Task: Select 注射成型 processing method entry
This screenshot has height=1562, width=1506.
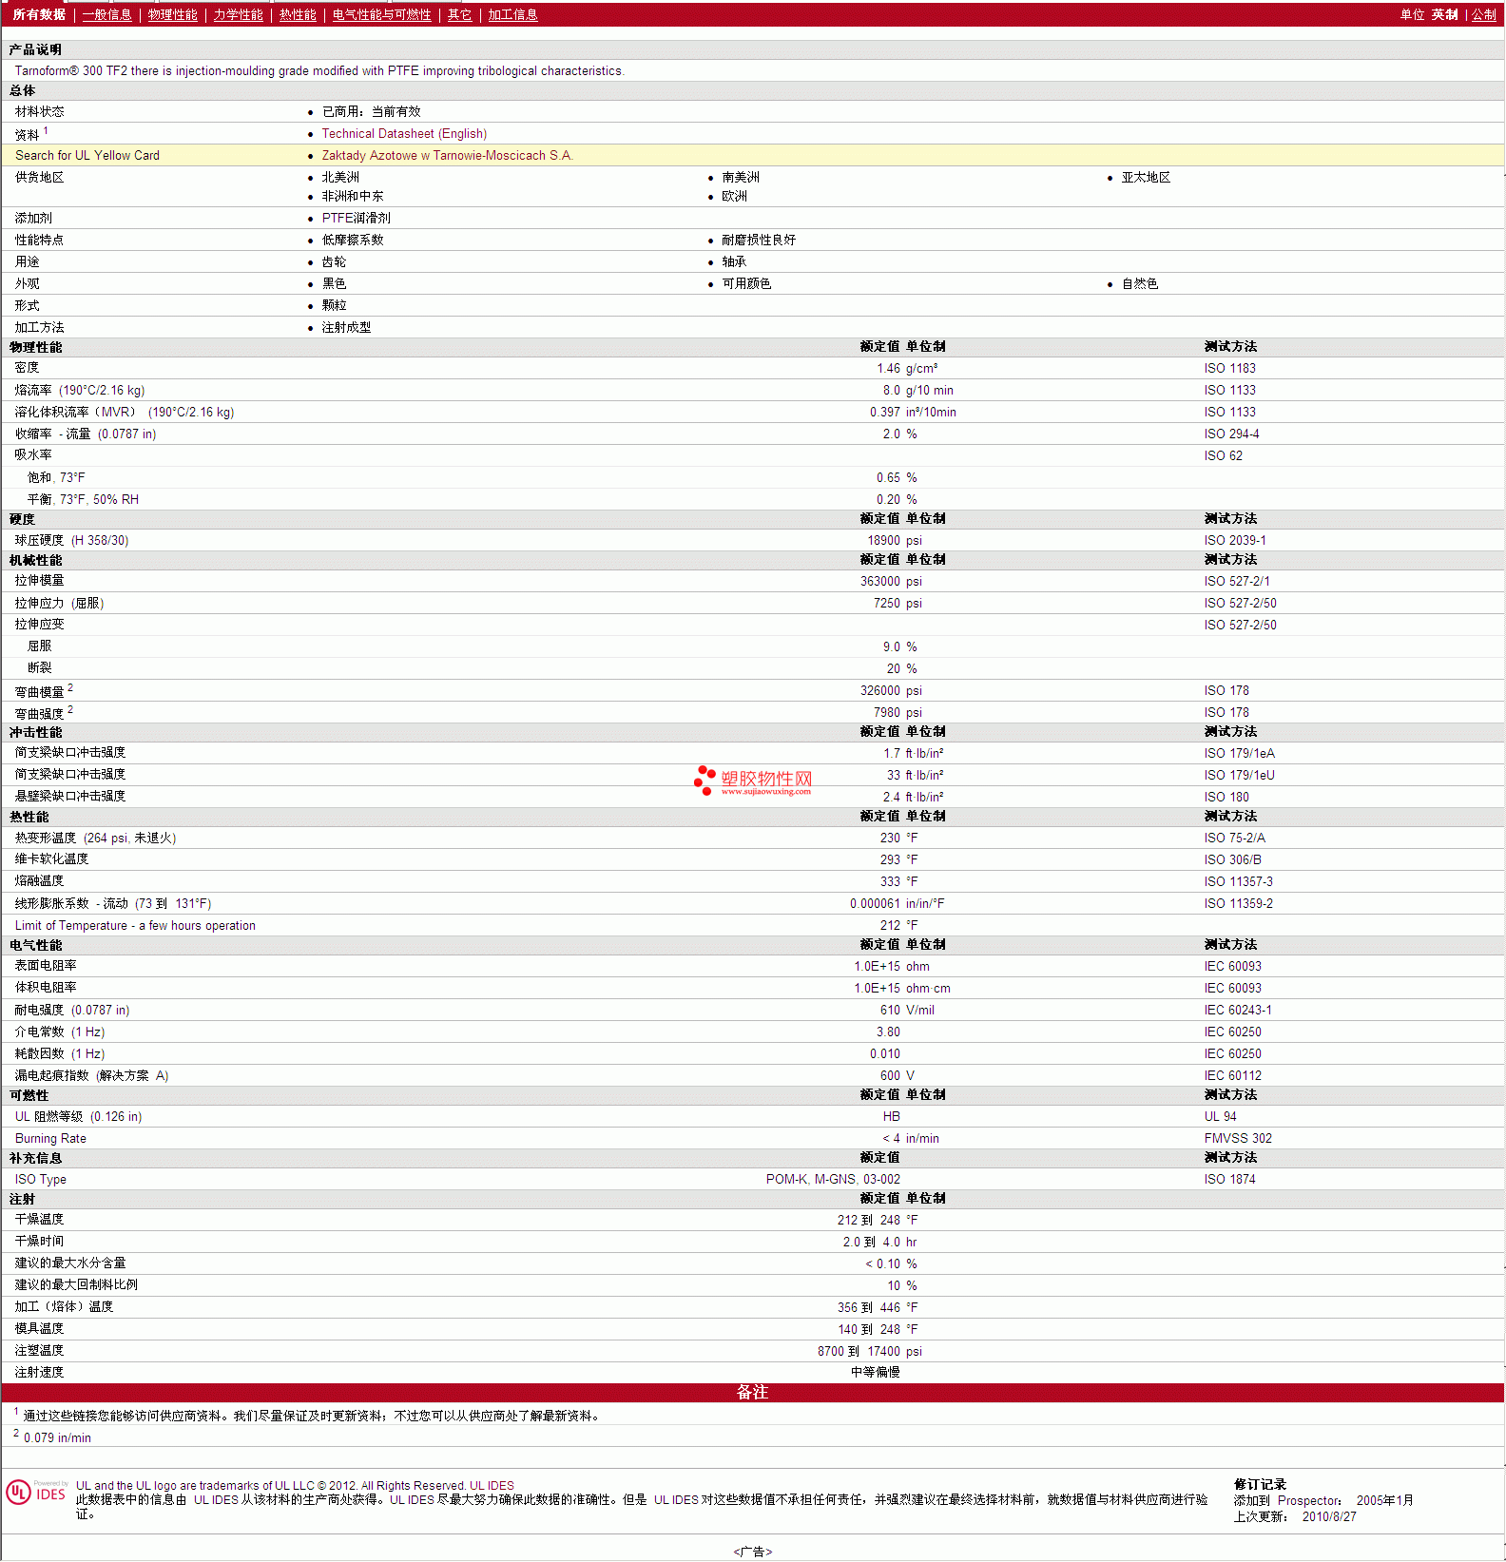Action: (x=346, y=328)
